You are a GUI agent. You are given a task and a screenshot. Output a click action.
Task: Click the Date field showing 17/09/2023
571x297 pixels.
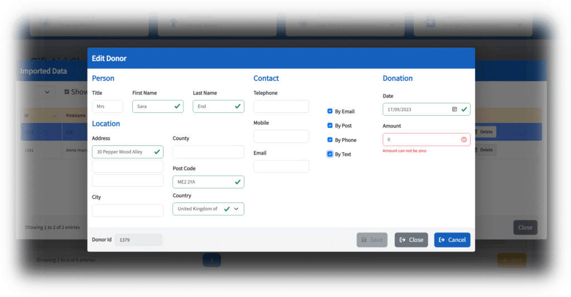pos(427,109)
